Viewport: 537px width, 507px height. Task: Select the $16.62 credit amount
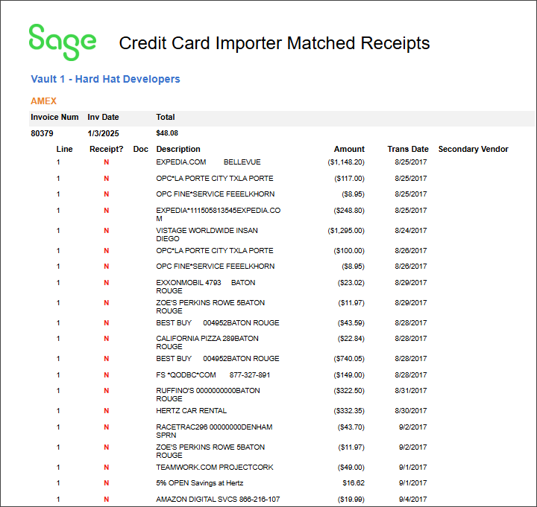(x=354, y=483)
